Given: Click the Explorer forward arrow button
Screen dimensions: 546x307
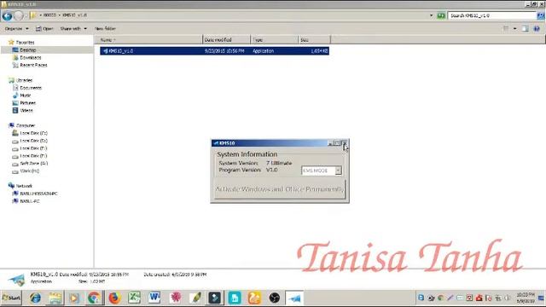Looking at the screenshot, I should pos(19,15).
